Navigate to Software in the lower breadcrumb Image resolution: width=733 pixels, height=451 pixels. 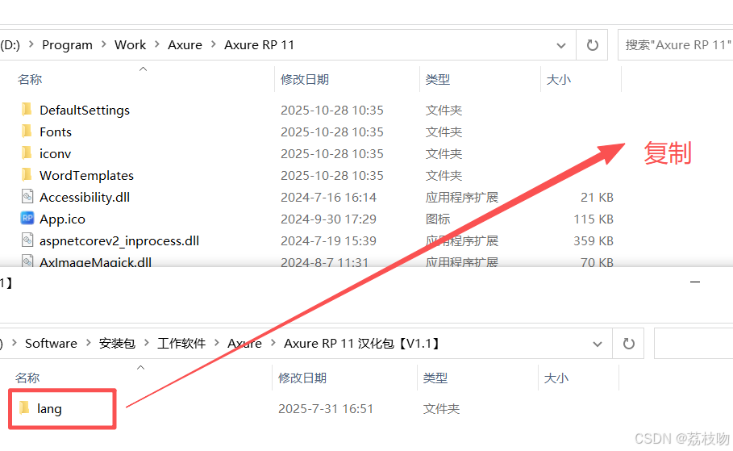(51, 344)
